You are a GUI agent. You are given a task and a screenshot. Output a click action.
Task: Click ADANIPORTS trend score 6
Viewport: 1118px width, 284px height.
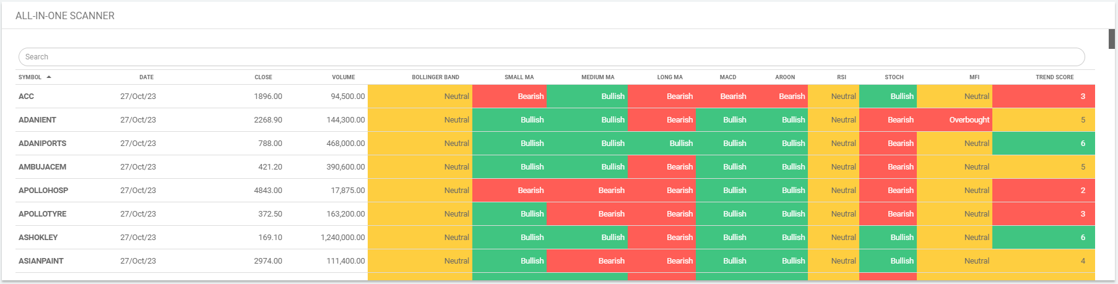[1044, 144]
